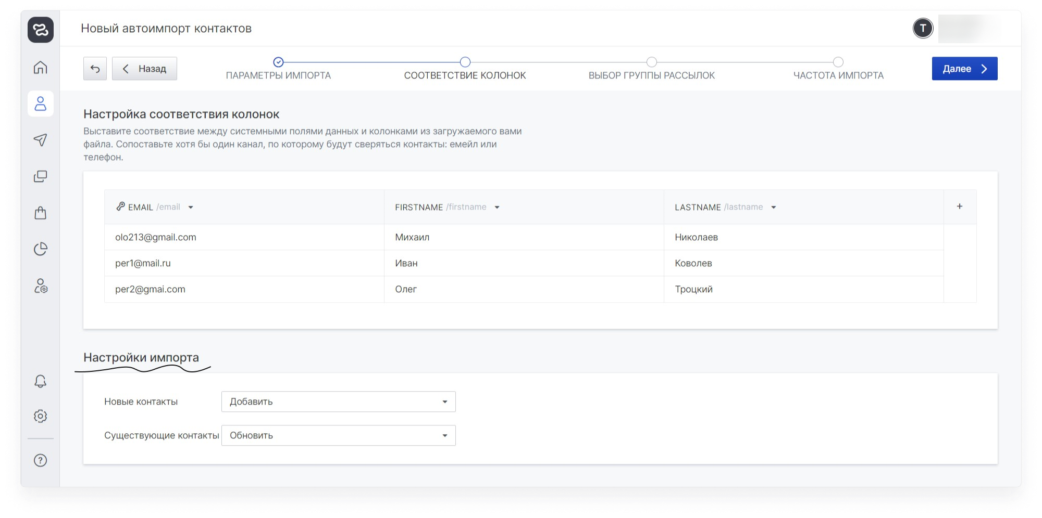Click the Настройки импорта heading
The height and width of the screenshot is (518, 1042).
(141, 357)
